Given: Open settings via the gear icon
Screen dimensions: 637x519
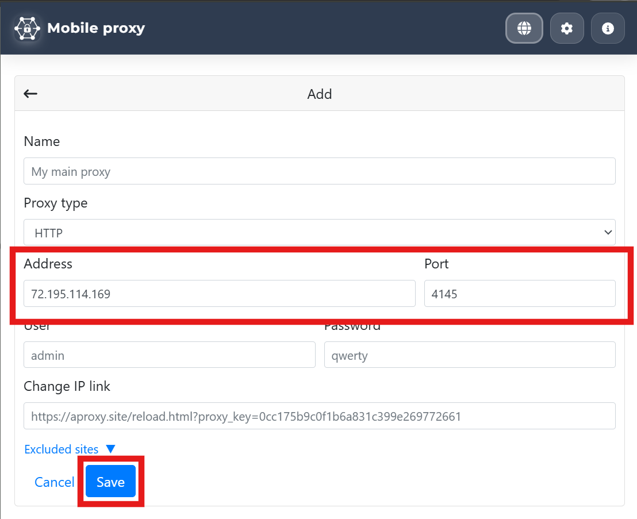Looking at the screenshot, I should [567, 28].
